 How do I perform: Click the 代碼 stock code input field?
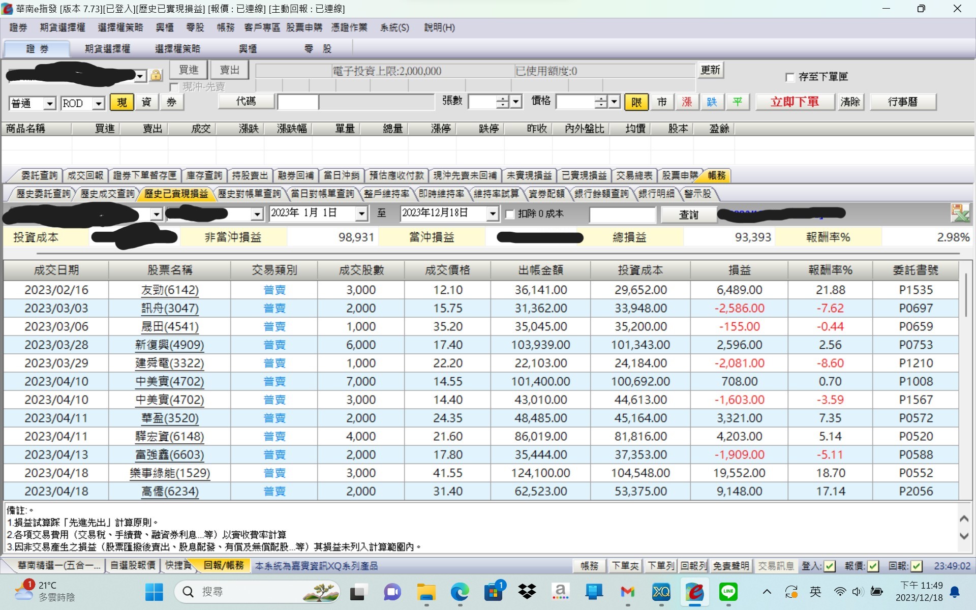point(298,102)
